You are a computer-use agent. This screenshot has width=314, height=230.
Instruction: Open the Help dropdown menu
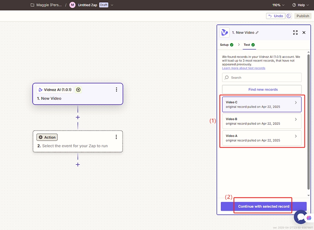(301, 5)
